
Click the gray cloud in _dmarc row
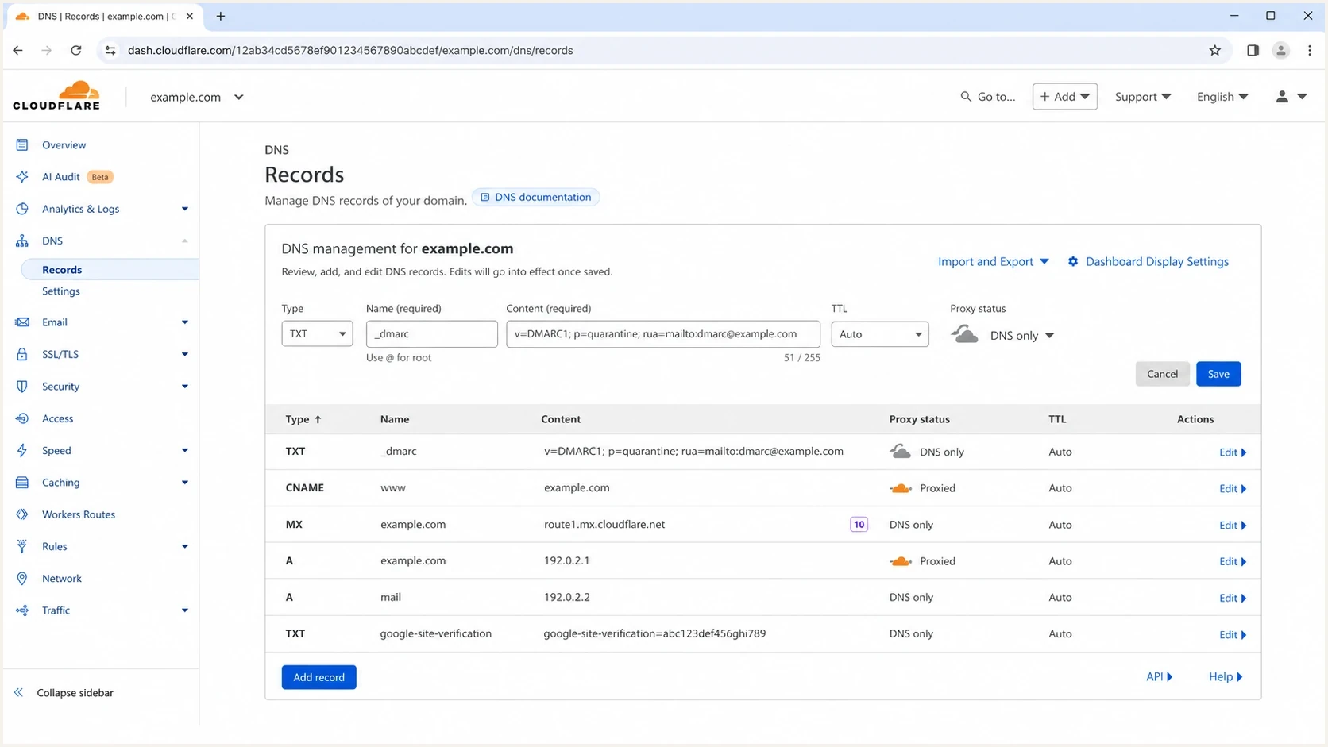tap(900, 452)
